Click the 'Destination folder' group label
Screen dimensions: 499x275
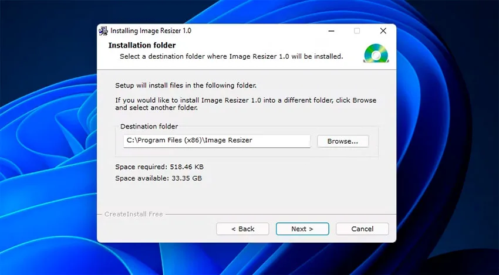[149, 127]
